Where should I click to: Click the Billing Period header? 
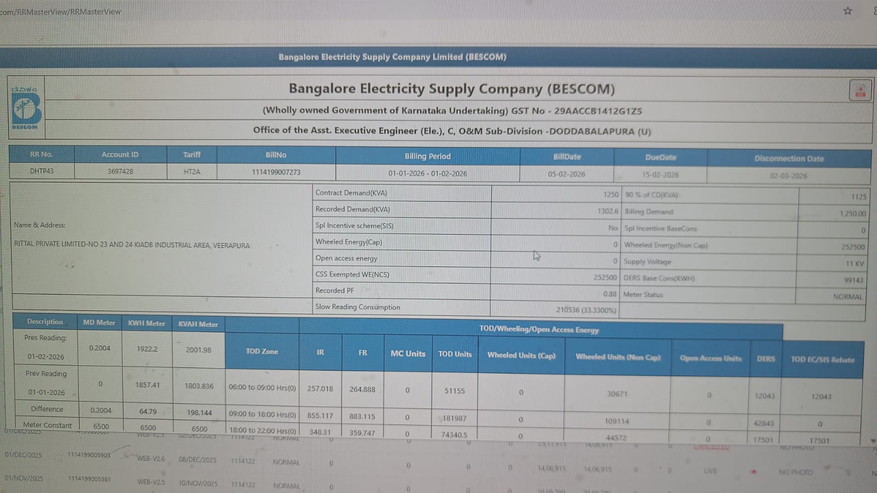(x=428, y=156)
